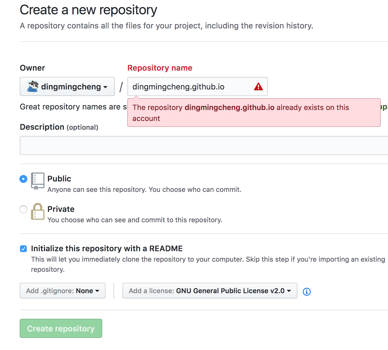388x350 pixels.
Task: Click the Private repository lock icon
Action: 37,211
